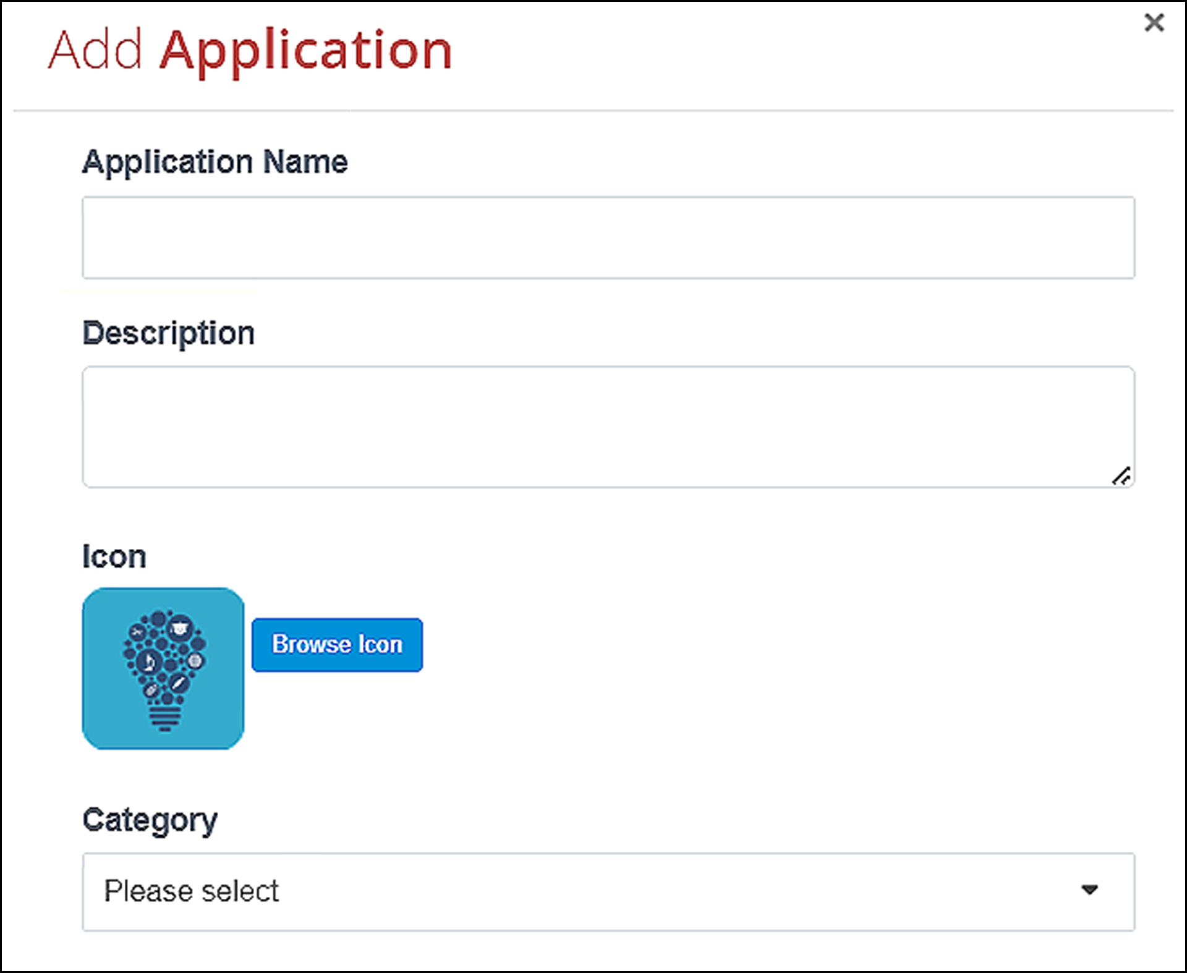Click the Add Application title

click(x=247, y=49)
